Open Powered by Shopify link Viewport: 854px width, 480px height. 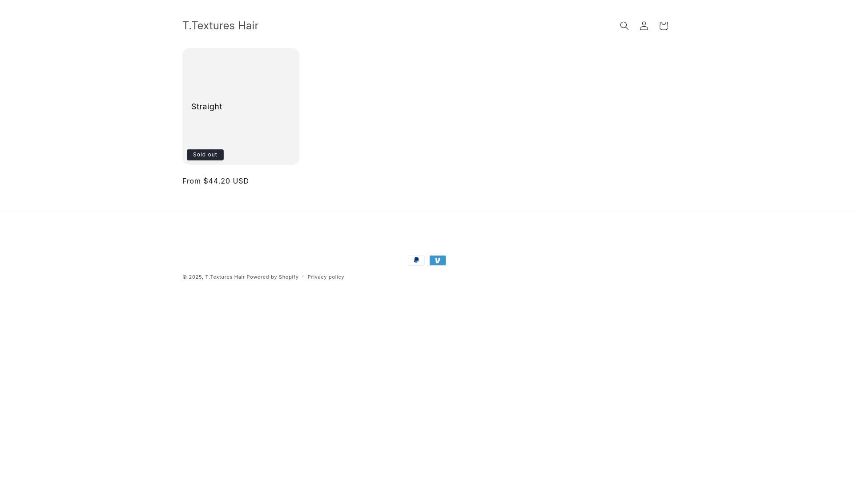pos(273,277)
